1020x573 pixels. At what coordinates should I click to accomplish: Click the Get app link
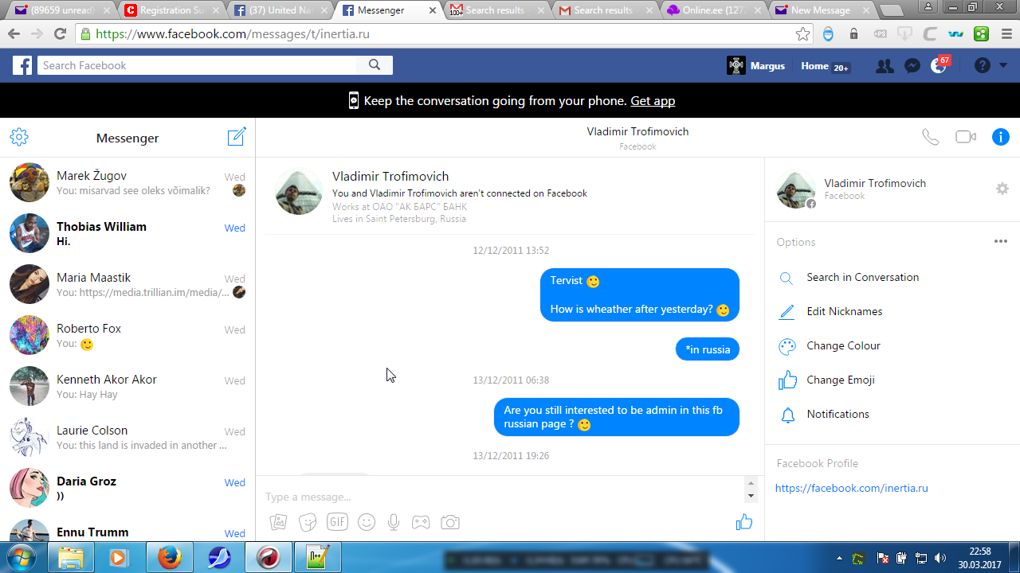click(x=653, y=101)
